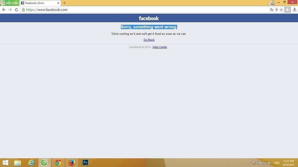Click the 'Sorry, something went wrong.' heading
Image resolution: width=298 pixels, height=167 pixels.
point(149,27)
